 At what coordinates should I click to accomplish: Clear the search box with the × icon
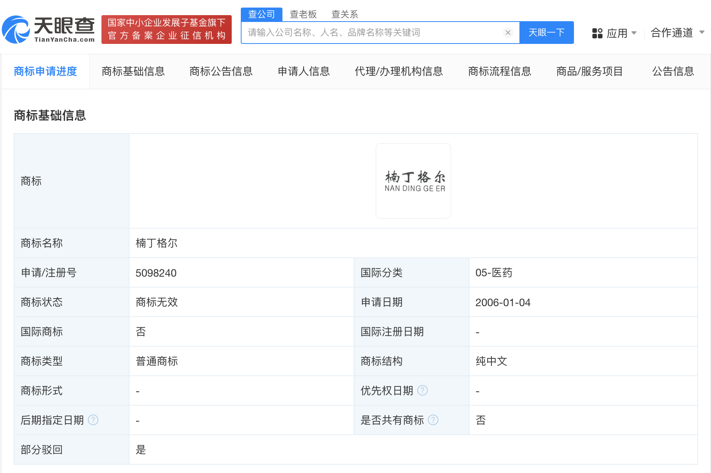click(508, 33)
